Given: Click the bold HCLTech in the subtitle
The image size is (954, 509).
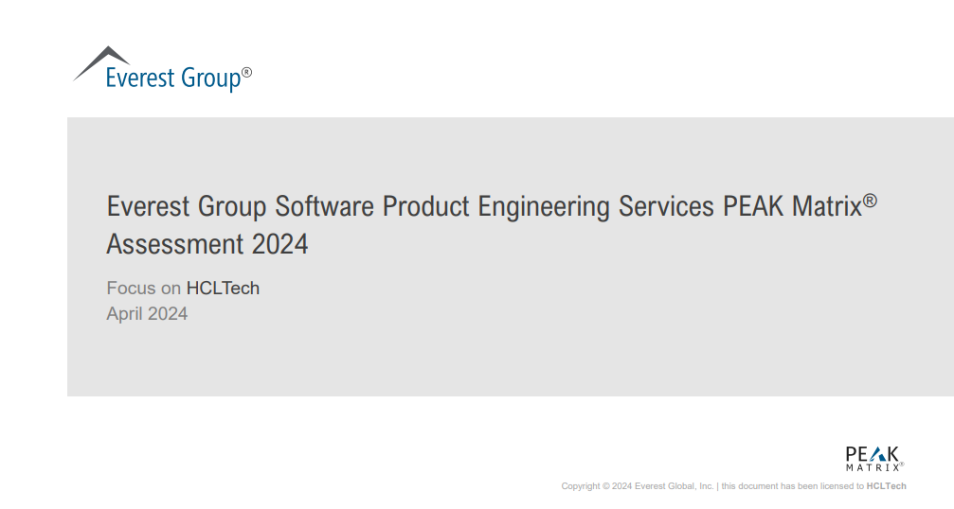Looking at the screenshot, I should 223,289.
